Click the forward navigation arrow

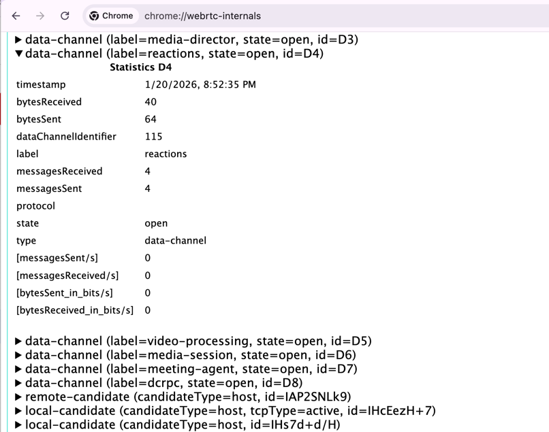tap(38, 16)
